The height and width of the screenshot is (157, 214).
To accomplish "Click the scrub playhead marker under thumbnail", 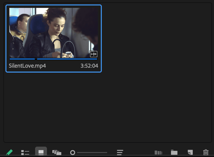I will [x=36, y=59].
